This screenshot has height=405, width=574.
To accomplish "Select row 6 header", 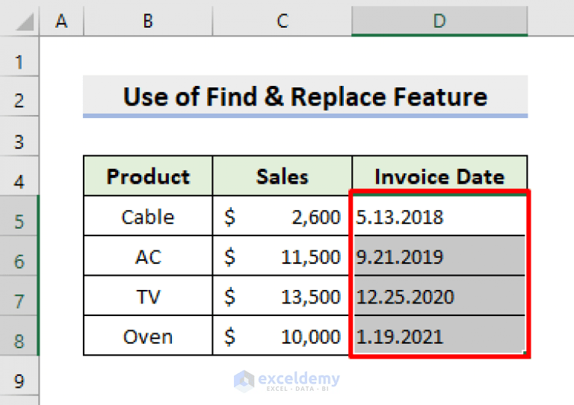I will coord(19,256).
